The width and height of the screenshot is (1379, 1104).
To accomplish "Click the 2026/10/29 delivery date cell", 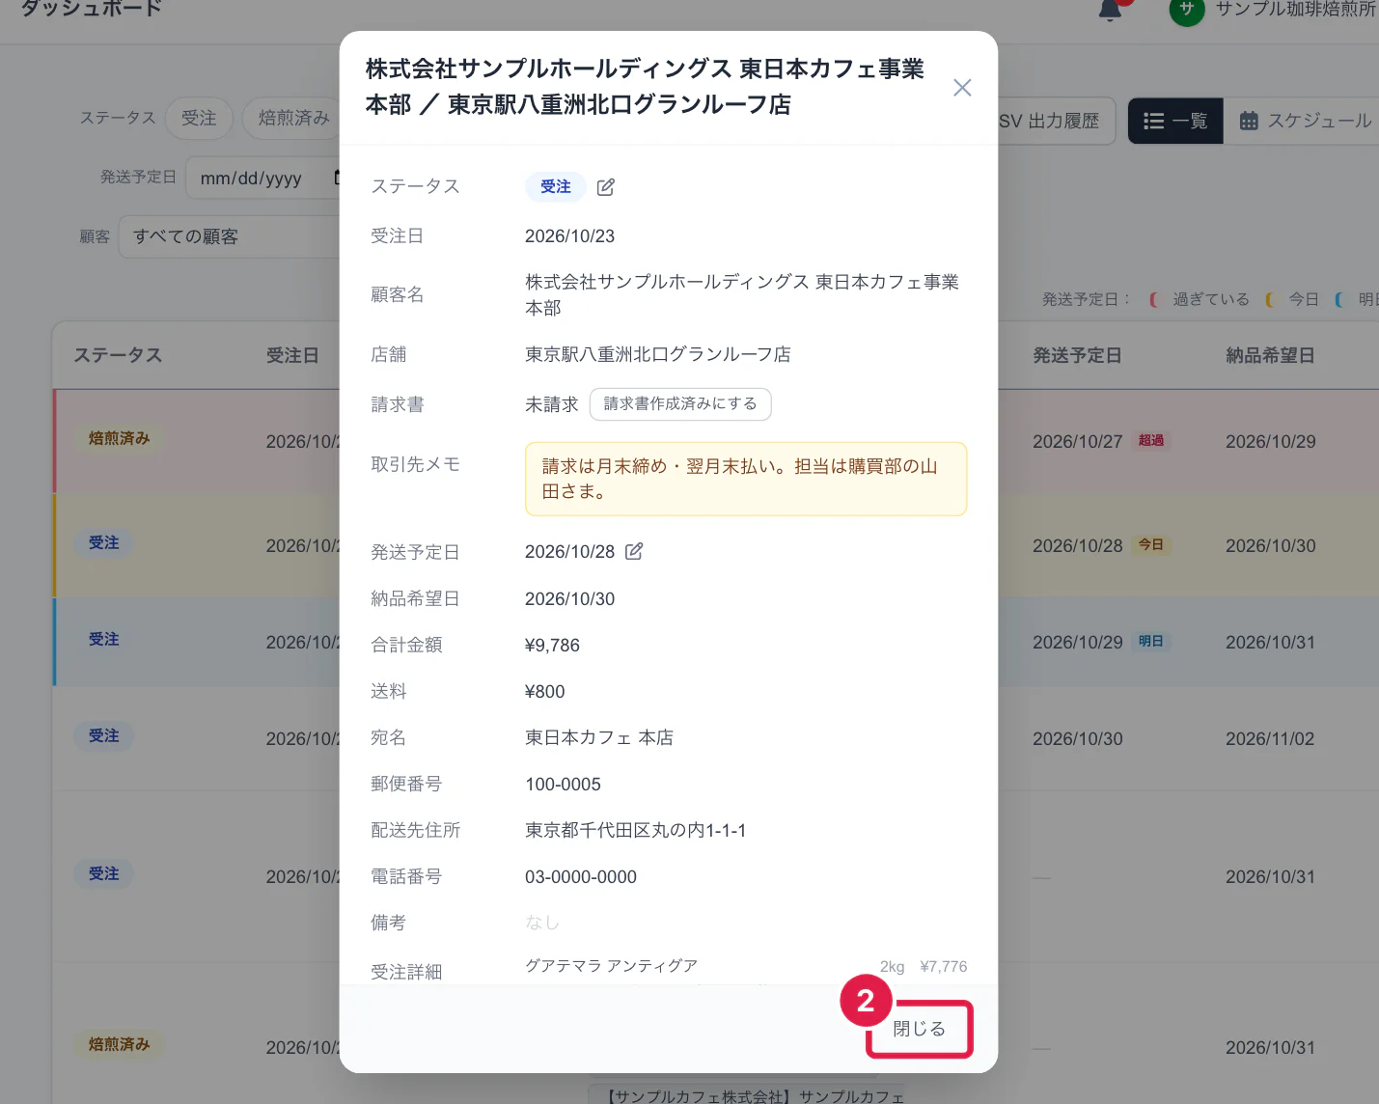I will (x=1270, y=442).
